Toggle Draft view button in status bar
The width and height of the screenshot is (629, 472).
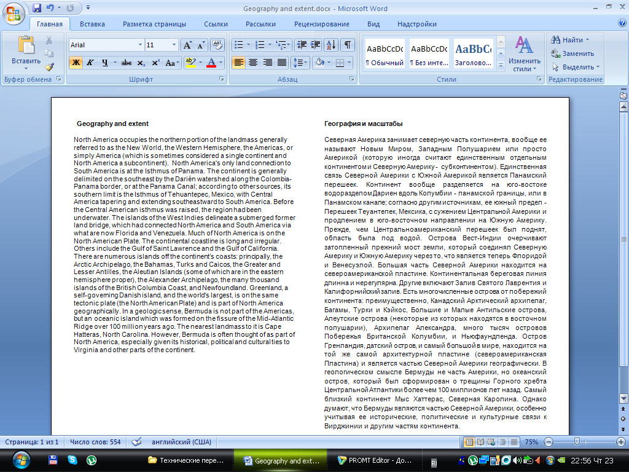(514, 442)
